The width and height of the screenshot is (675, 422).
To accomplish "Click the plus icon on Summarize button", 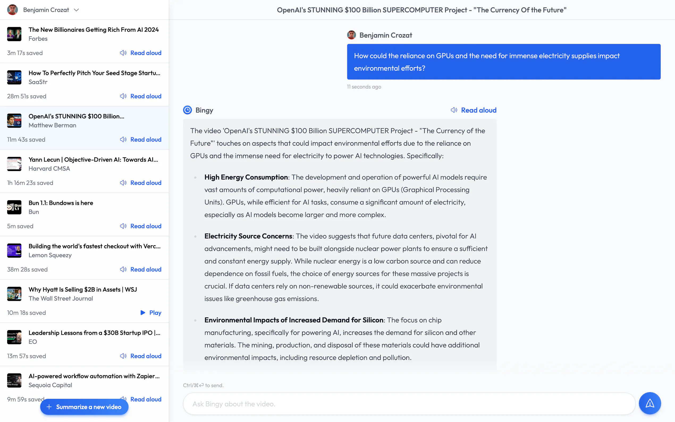I will [x=49, y=407].
